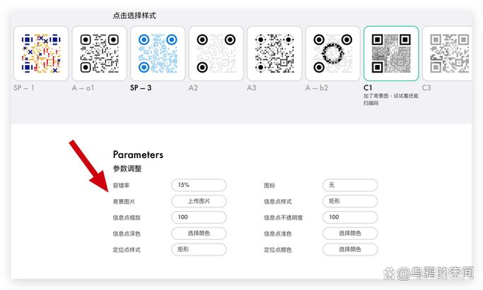Open the 容错率 15% dropdown

pos(199,185)
